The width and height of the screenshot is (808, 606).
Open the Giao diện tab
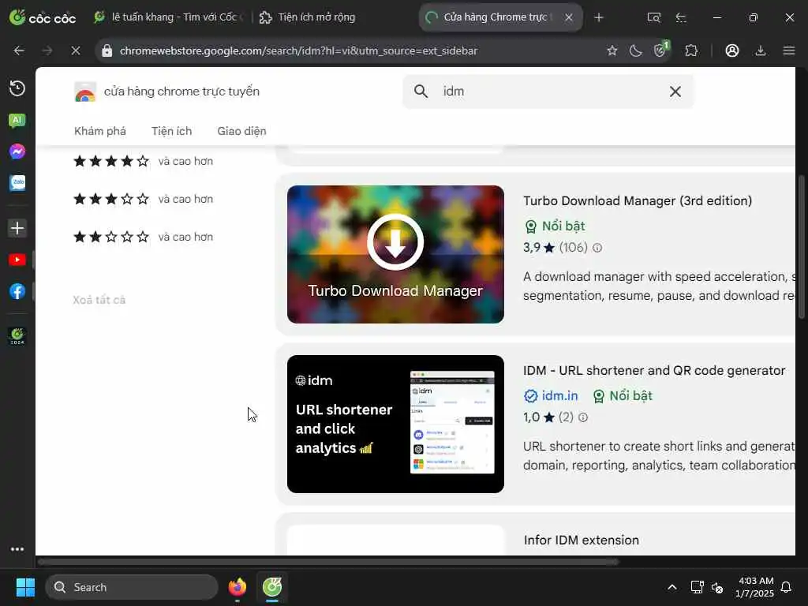pyautogui.click(x=241, y=131)
